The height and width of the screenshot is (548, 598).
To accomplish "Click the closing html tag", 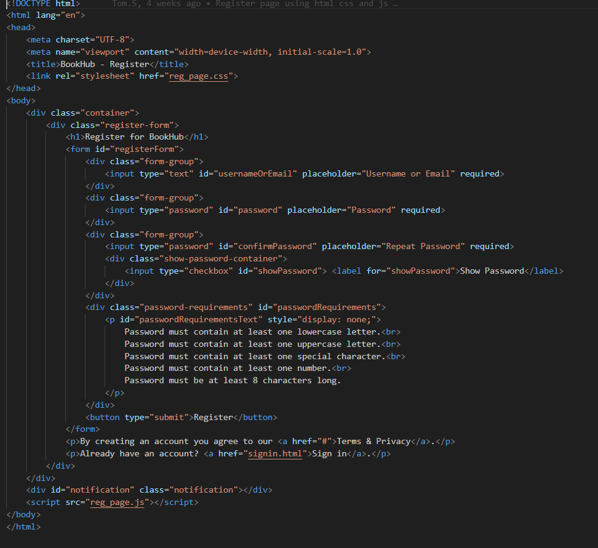I will click(x=23, y=526).
